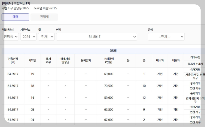This screenshot has height=127, width=205.
Task: Click contract day 18 cell
Action: (32, 86)
